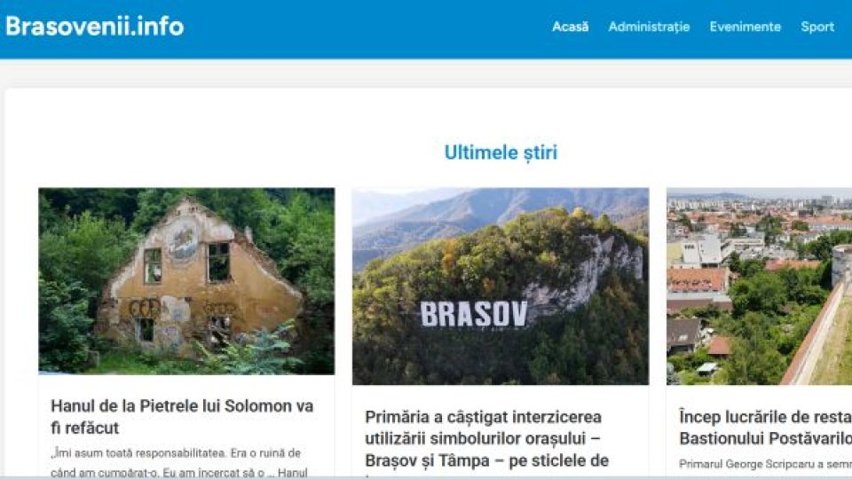Click the Brasovenii.info site logo
The image size is (852, 479).
(95, 26)
